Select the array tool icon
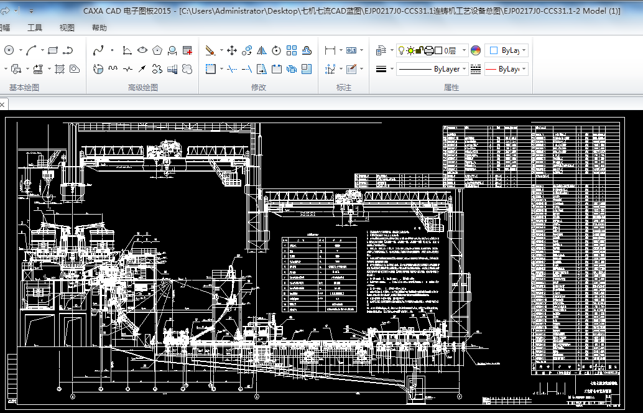Screen dimensions: 643x413 coord(292,50)
